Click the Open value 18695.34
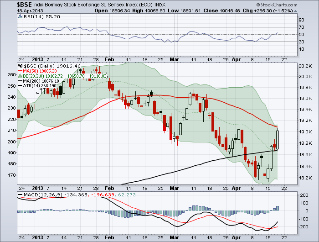The width and height of the screenshot is (319, 242). coord(119,11)
